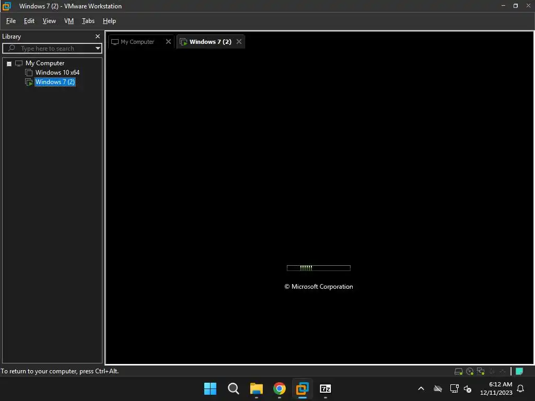535x401 pixels.
Task: Click the dimmed sound card status icon
Action: click(492, 371)
